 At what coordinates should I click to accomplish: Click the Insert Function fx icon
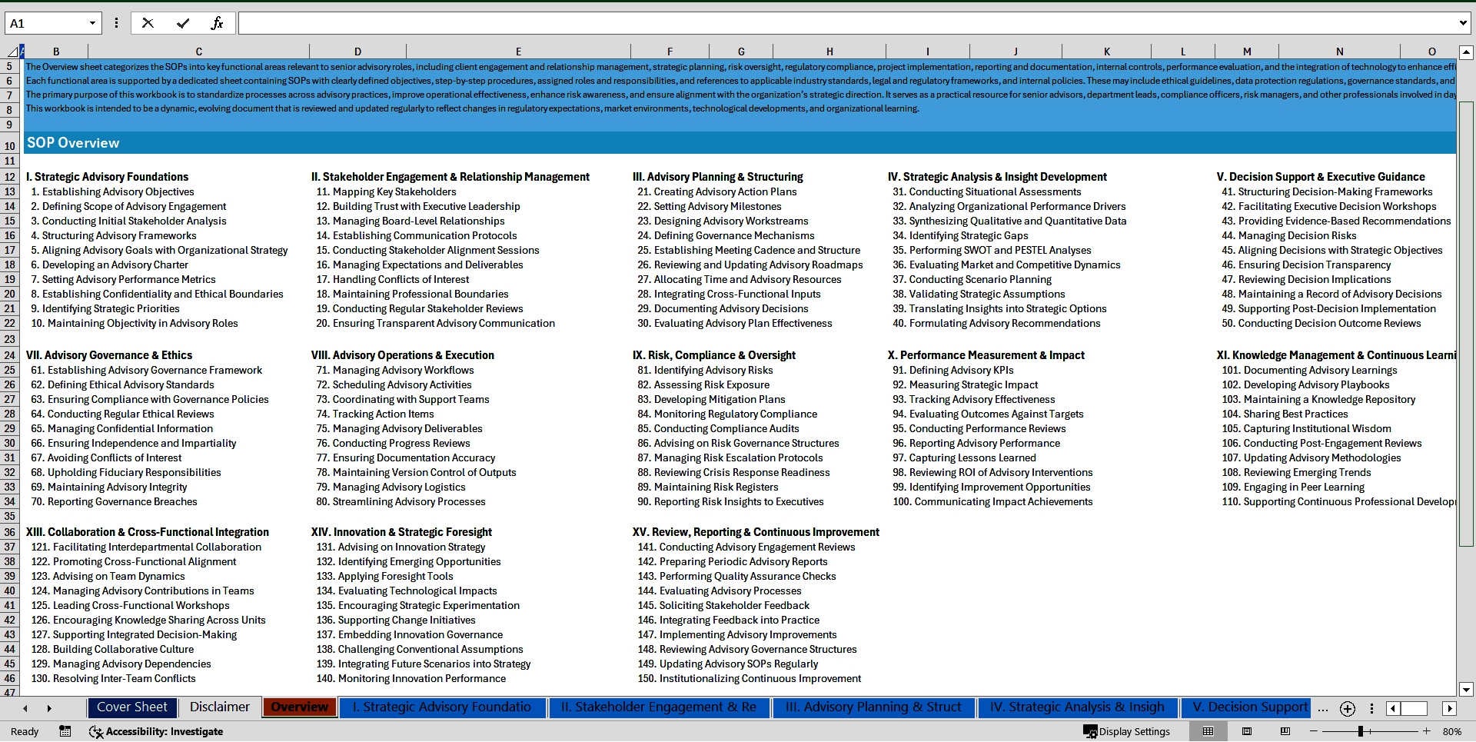[x=217, y=23]
